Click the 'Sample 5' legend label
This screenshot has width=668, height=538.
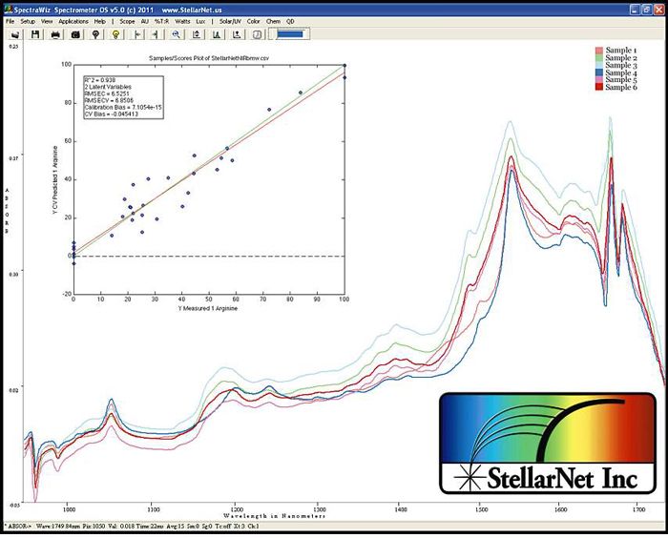(621, 80)
